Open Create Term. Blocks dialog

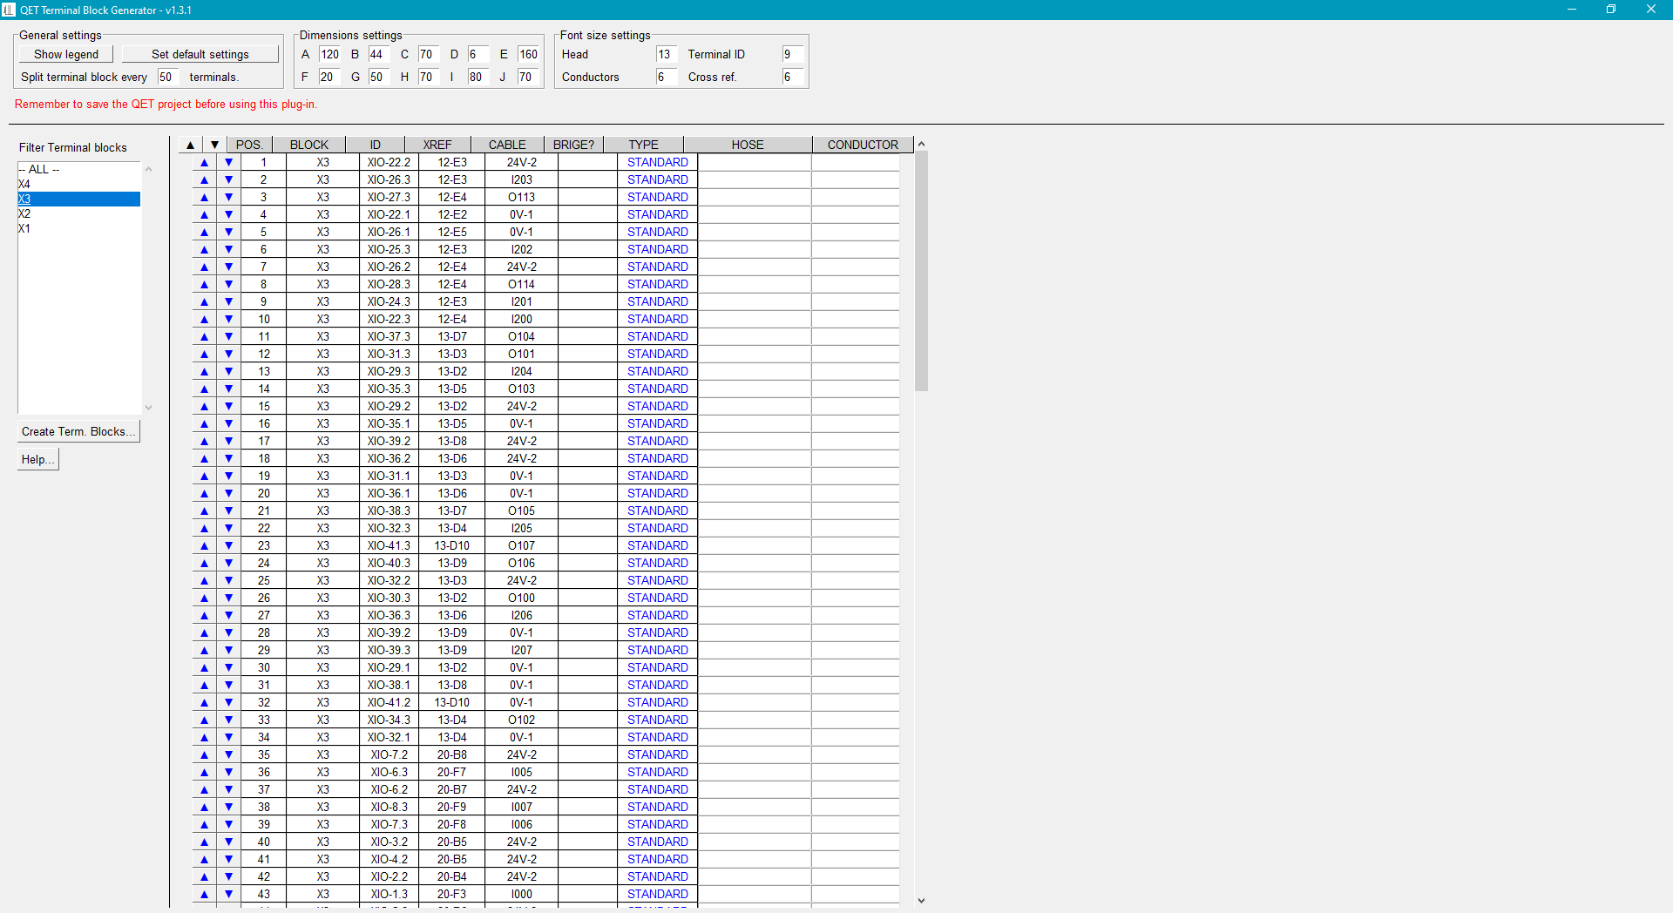pyautogui.click(x=78, y=432)
